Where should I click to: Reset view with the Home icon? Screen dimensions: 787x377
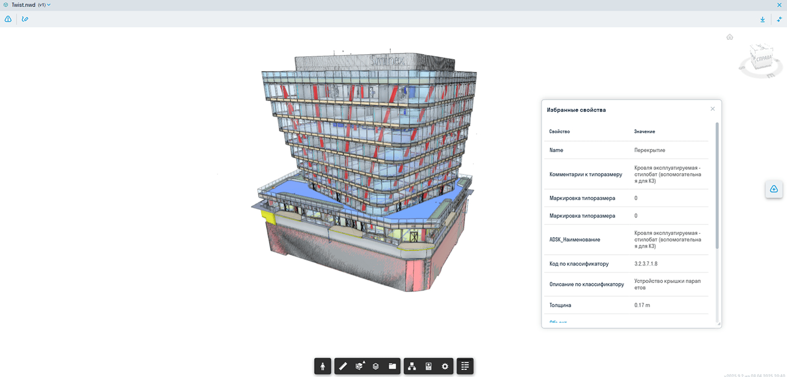coord(730,37)
